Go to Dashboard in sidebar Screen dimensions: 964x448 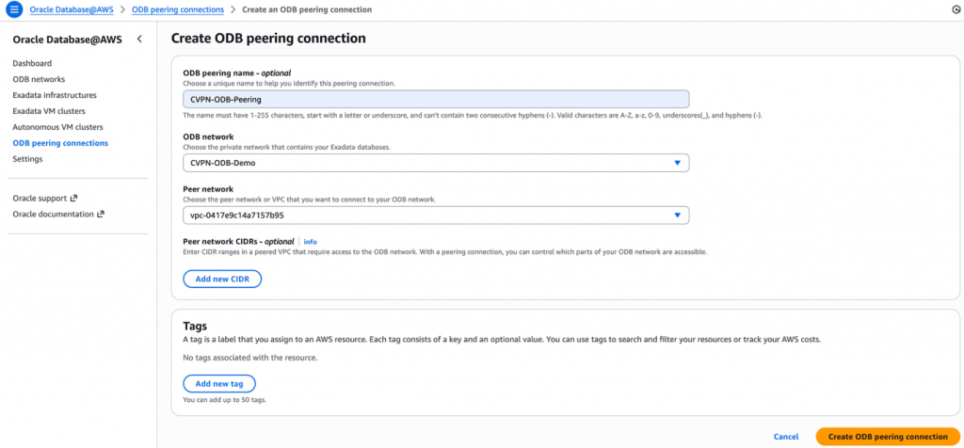(x=32, y=63)
